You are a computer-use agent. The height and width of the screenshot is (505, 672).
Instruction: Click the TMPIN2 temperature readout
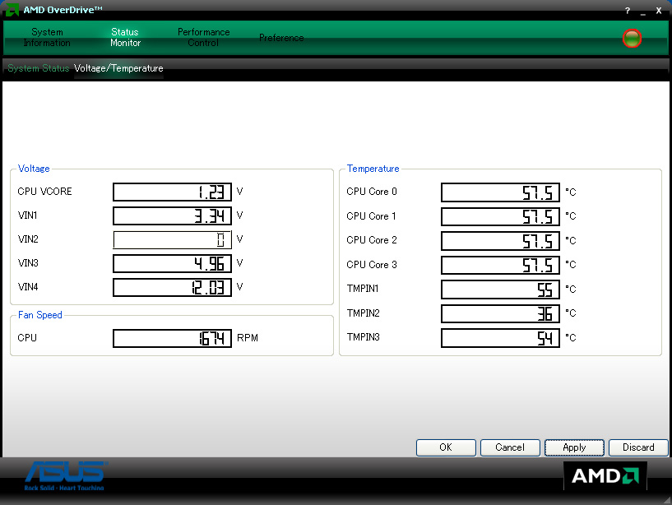pos(500,313)
